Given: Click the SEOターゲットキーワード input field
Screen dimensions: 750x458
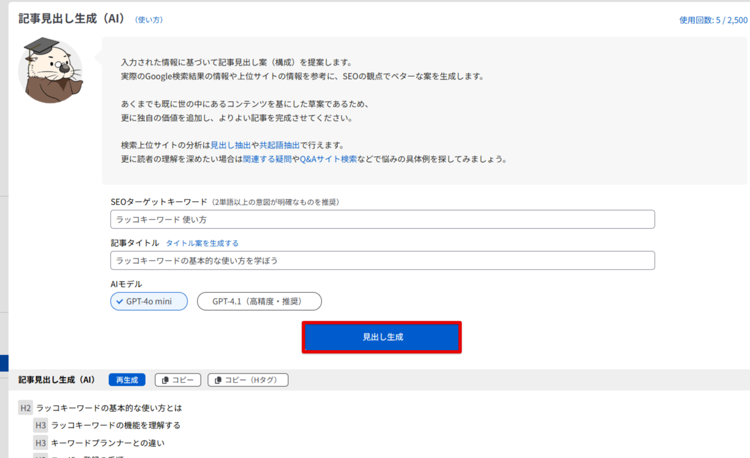Looking at the screenshot, I should point(382,220).
